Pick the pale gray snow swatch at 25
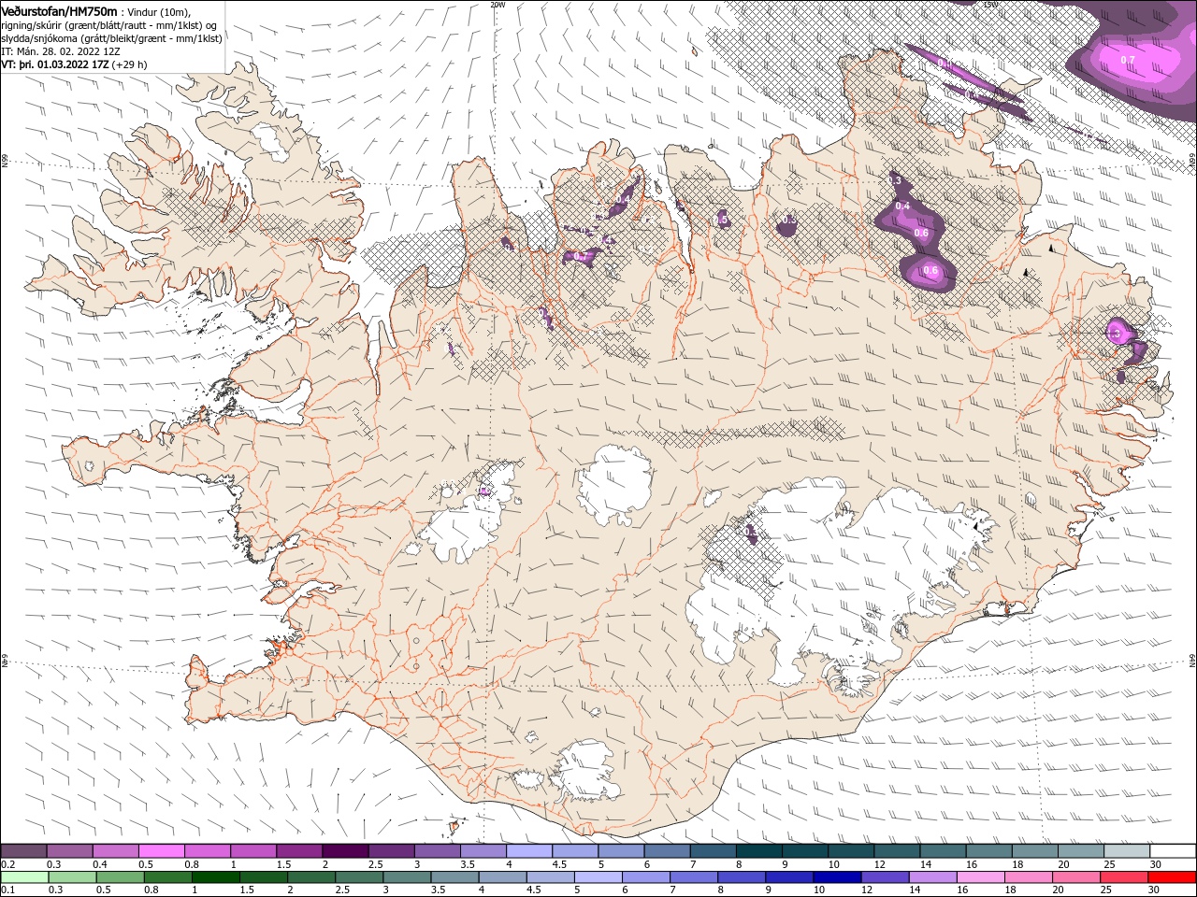1197x897 pixels. coord(1127,851)
